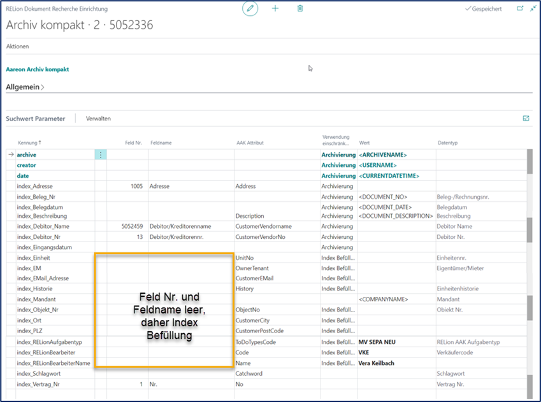Open page in new window icon
Screen dimensions: 541x402
pyautogui.click(x=519, y=8)
